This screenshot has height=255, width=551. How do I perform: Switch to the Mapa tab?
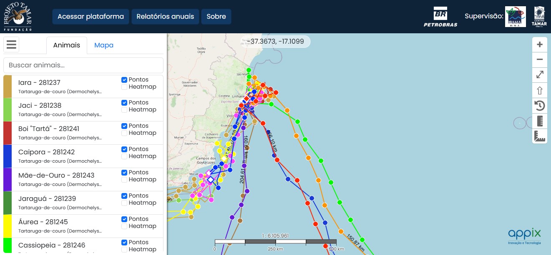click(x=103, y=45)
